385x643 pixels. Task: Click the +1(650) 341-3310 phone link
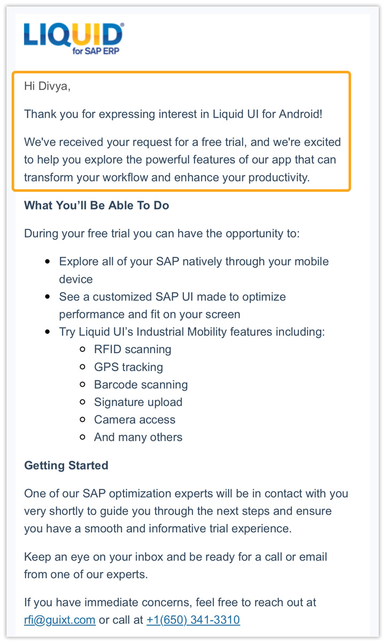[193, 620]
